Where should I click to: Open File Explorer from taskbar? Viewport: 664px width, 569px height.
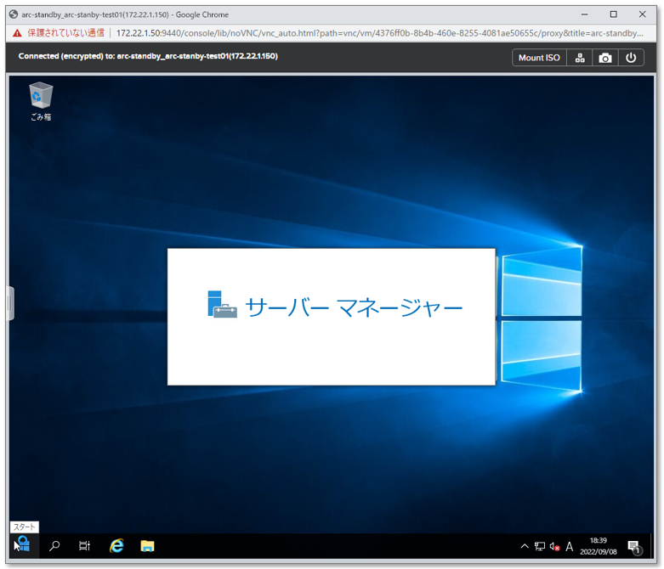tap(147, 546)
